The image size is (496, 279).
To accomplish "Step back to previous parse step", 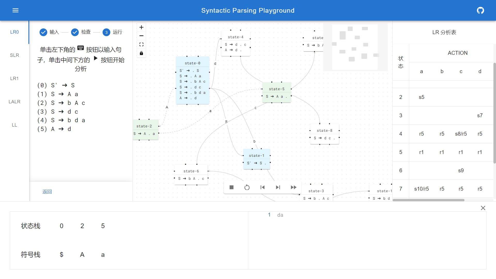I will (262, 187).
